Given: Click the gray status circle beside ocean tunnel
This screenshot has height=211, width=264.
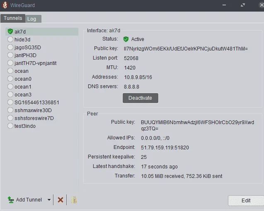Looking at the screenshot, I should click(10, 71).
